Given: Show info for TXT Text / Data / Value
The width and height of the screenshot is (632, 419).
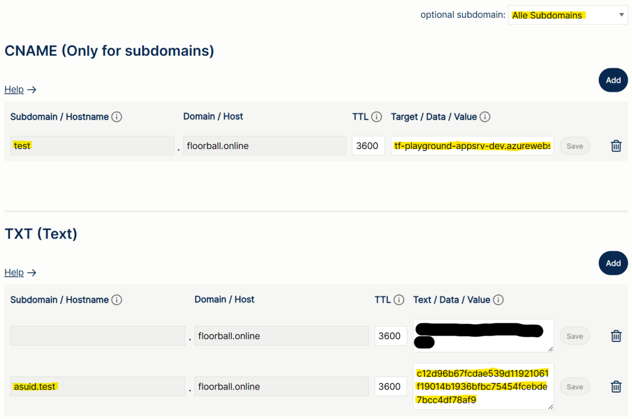Looking at the screenshot, I should point(499,300).
